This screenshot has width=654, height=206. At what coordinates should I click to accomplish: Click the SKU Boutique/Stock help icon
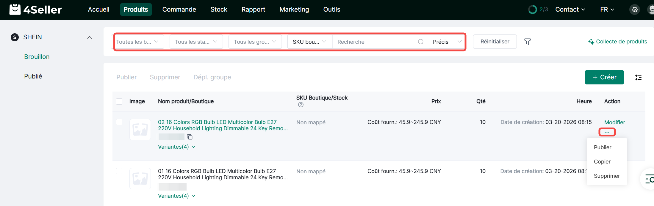301,105
